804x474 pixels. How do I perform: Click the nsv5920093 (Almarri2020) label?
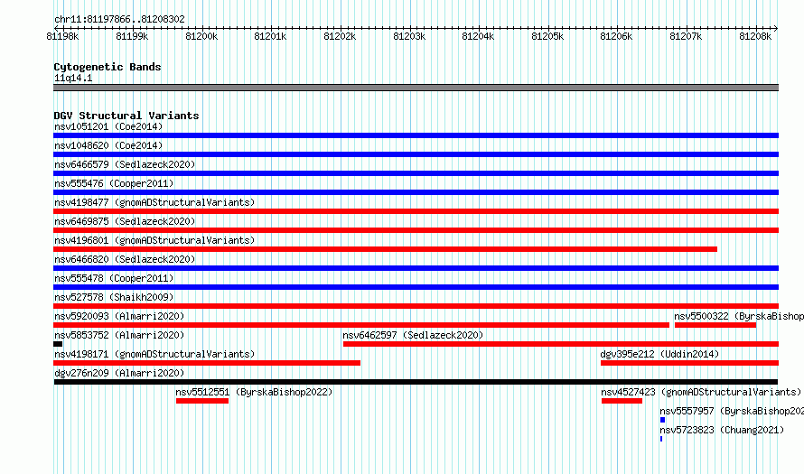(x=119, y=316)
